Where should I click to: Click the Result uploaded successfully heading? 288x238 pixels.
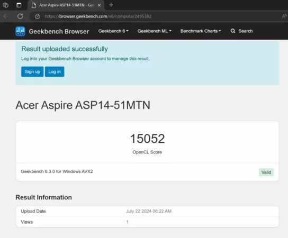(x=65, y=49)
